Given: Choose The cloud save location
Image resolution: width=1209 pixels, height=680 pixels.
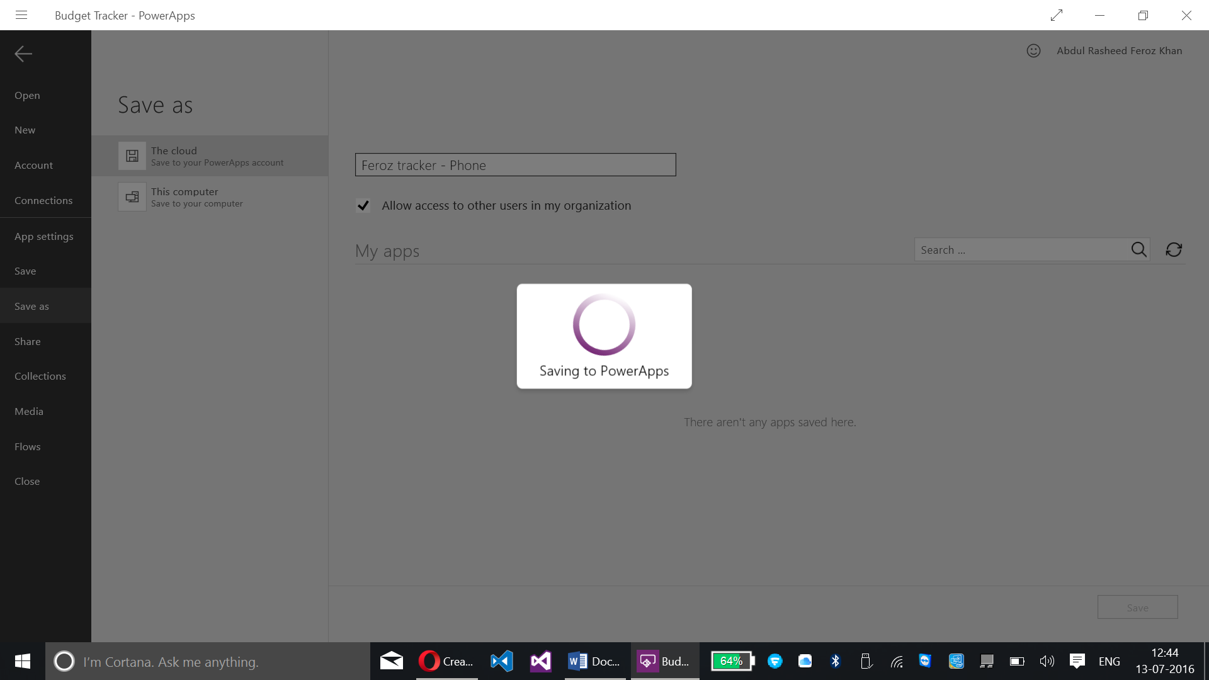Looking at the screenshot, I should (x=210, y=156).
